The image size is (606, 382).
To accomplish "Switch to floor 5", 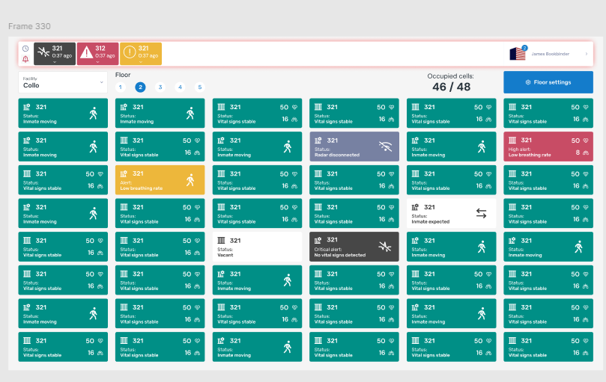I will [200, 87].
